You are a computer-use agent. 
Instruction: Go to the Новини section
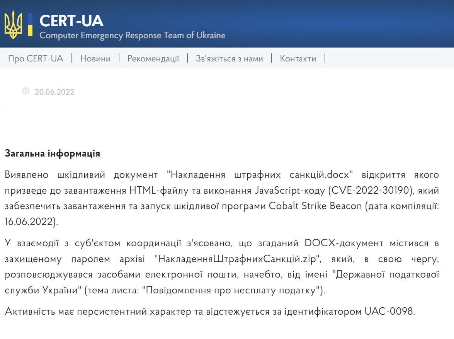(x=95, y=58)
